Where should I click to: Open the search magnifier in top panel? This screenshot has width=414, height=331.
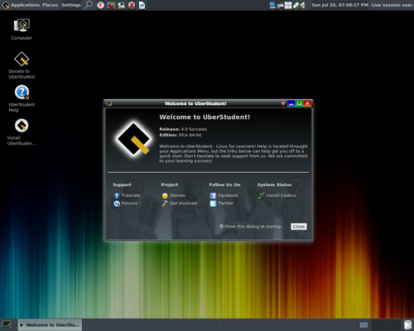(88, 5)
